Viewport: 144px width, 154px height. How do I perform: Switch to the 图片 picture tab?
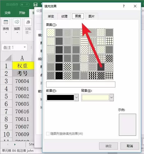tap(92, 16)
